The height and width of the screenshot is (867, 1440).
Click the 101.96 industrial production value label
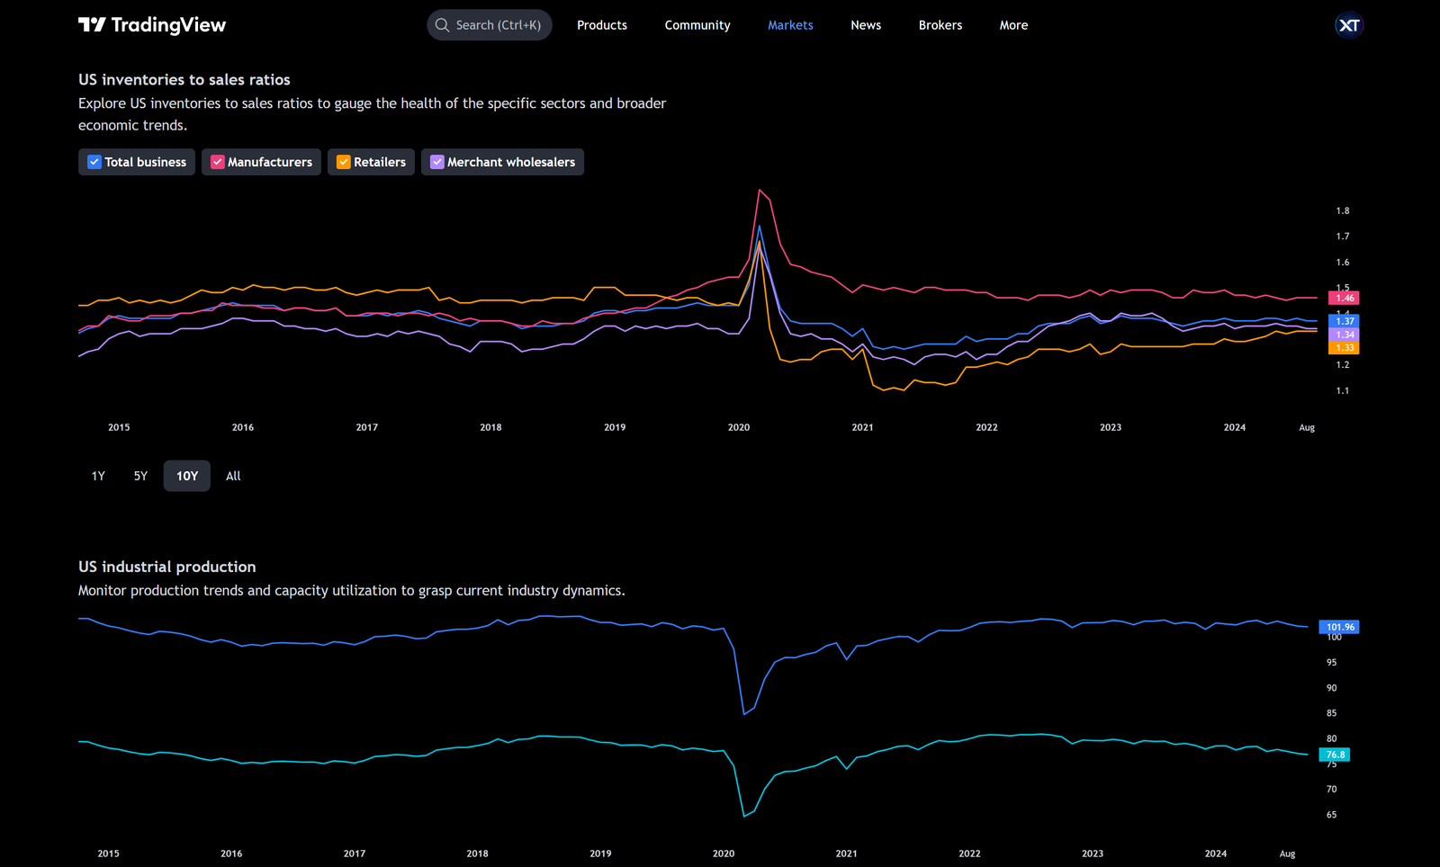[1337, 627]
